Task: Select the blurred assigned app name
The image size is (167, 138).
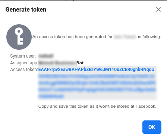Action: (x=57, y=63)
